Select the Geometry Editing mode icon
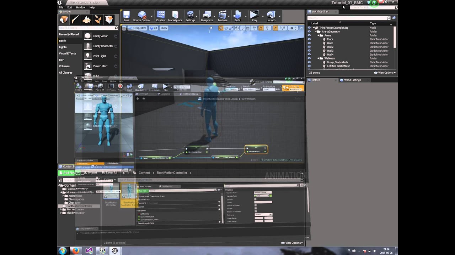This screenshot has height=255, width=455. click(109, 19)
